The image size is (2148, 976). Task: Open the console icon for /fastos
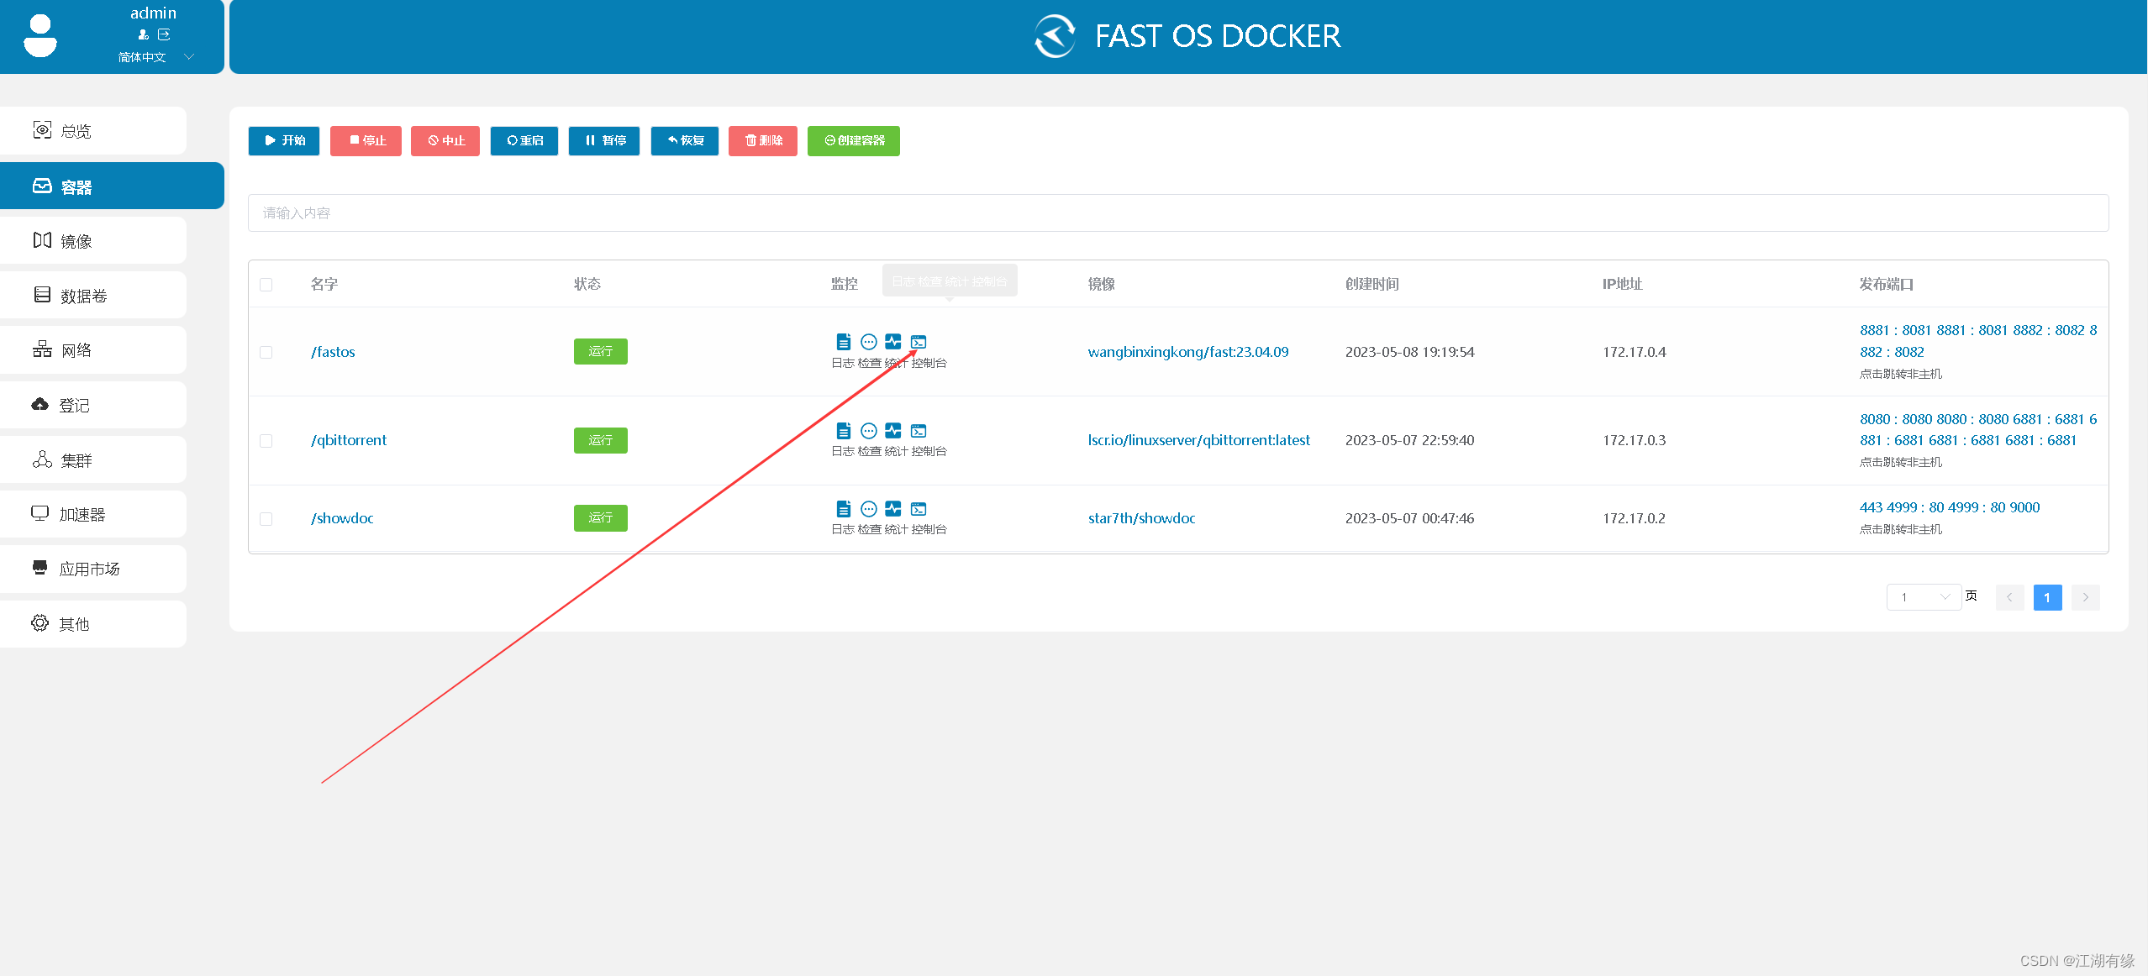919,342
